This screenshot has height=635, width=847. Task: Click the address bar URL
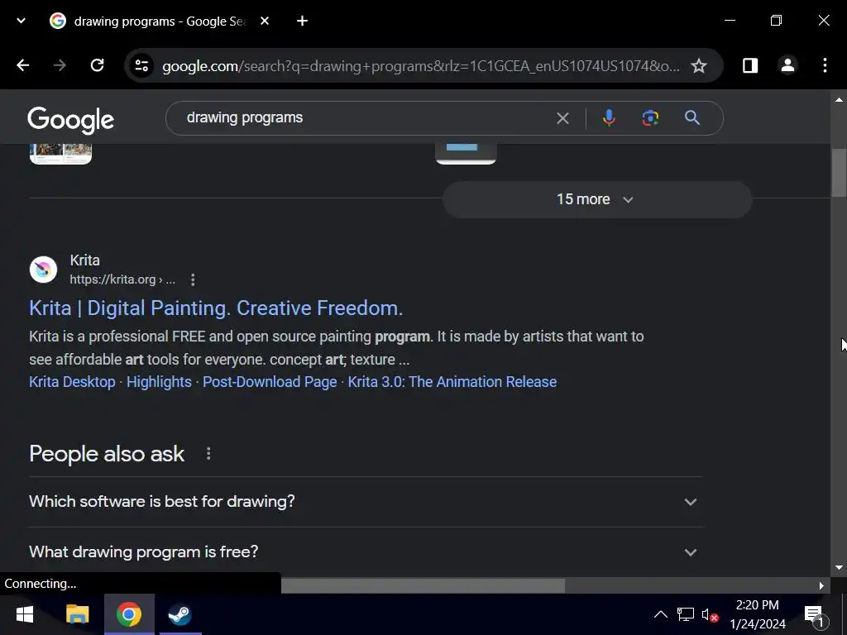pyautogui.click(x=421, y=66)
